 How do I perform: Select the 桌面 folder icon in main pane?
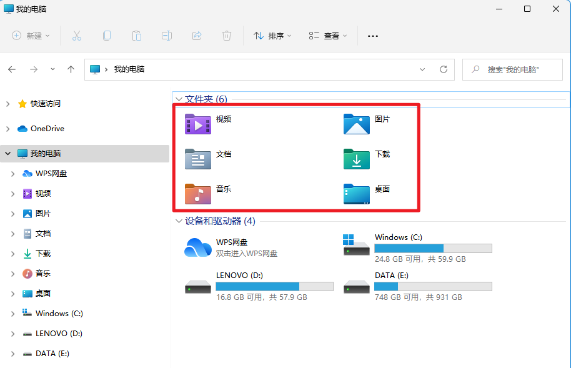[x=357, y=194]
